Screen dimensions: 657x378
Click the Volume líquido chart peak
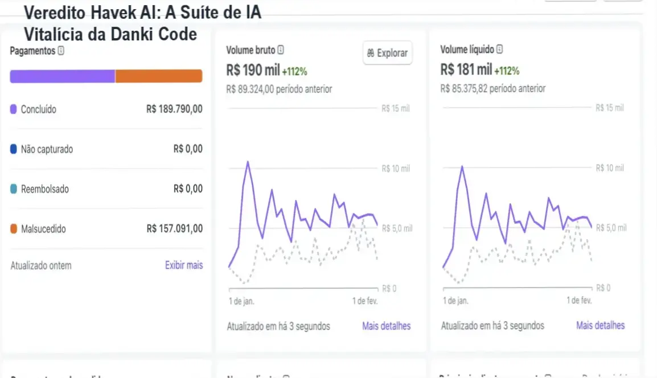462,166
